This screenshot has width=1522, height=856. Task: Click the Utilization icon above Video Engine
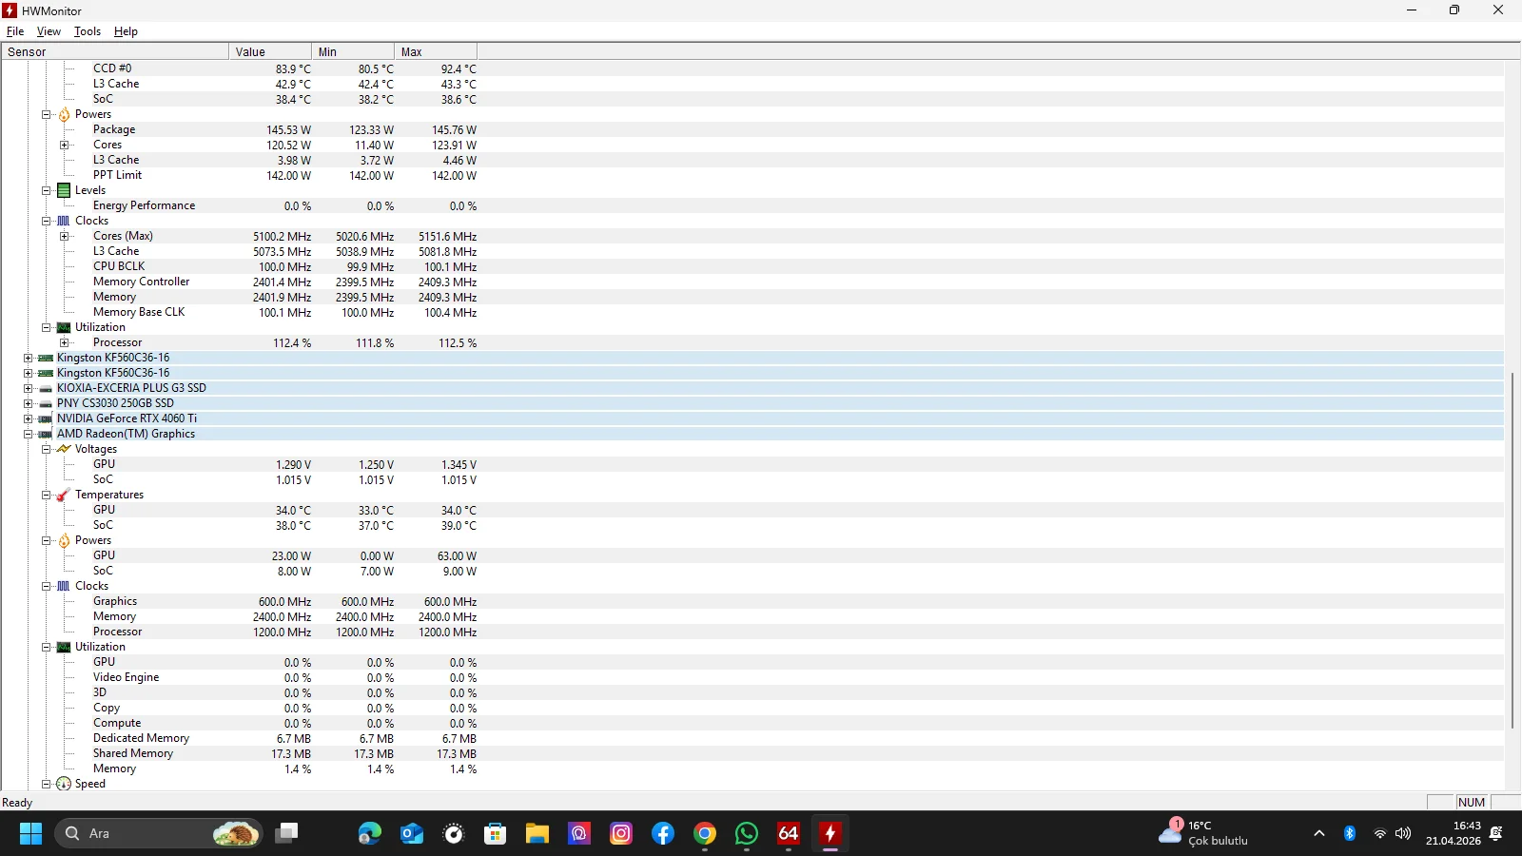pos(64,647)
